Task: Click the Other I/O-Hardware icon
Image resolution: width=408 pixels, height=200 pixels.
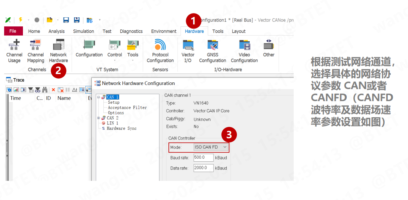Action: point(268,48)
